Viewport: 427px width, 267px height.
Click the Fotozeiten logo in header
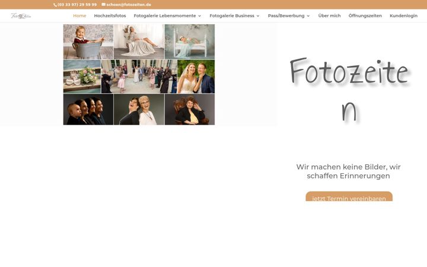tap(21, 16)
